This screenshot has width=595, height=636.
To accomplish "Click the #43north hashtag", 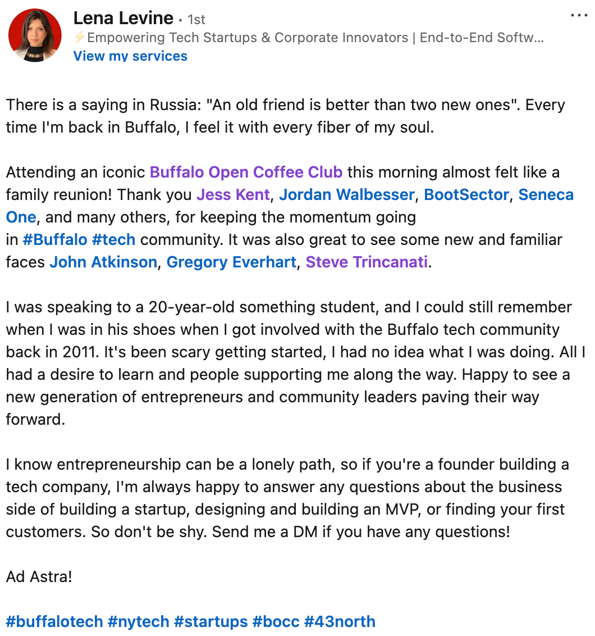I will point(340,621).
